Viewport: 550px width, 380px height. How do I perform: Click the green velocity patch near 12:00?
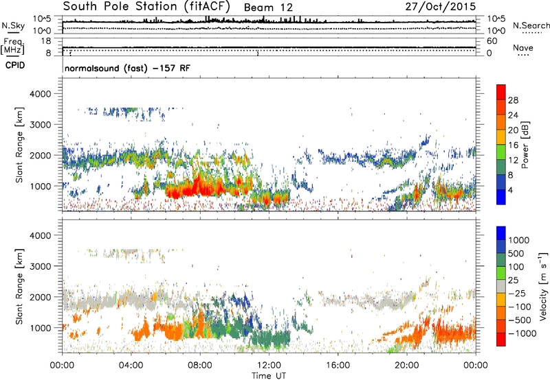(x=270, y=340)
